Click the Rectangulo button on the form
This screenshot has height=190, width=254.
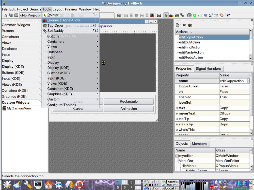tap(129, 102)
